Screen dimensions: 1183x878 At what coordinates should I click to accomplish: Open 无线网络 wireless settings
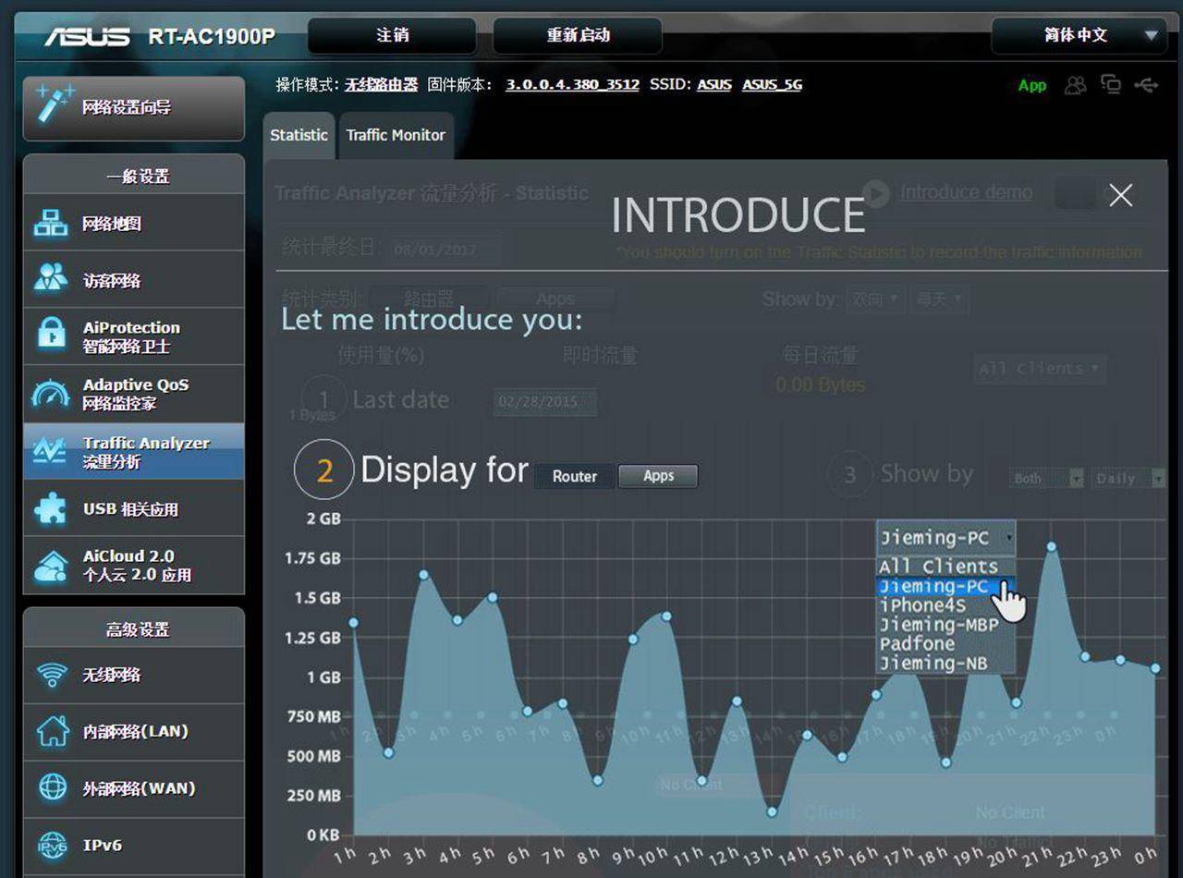pyautogui.click(x=134, y=675)
